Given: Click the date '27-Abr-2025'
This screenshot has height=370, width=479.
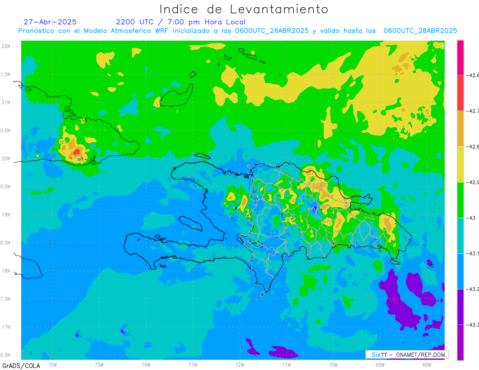Looking at the screenshot, I should [x=50, y=22].
